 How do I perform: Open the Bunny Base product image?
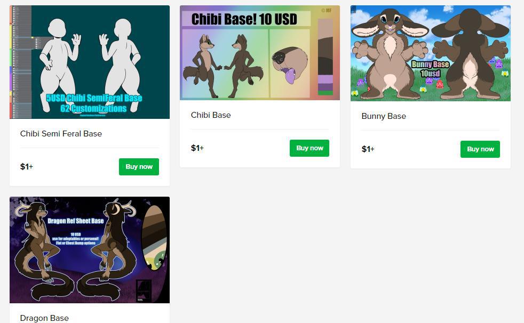coord(431,53)
